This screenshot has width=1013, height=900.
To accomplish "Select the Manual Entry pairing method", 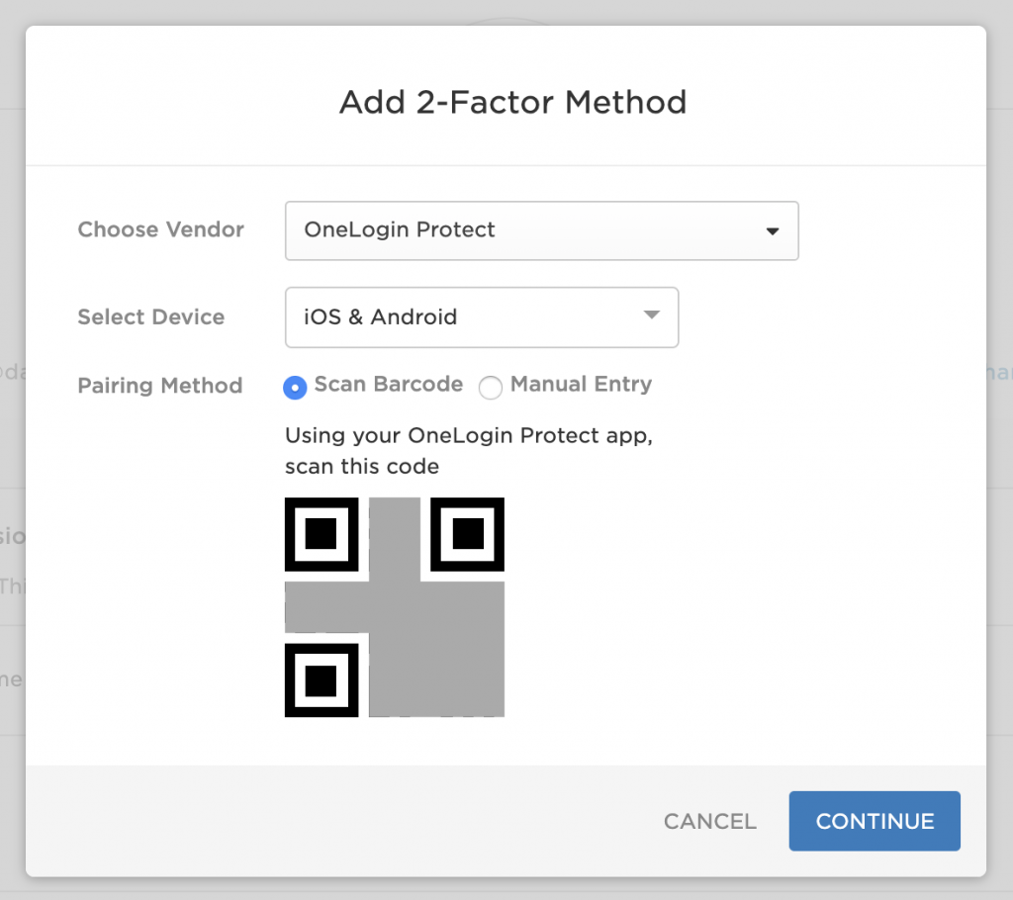I will 491,388.
